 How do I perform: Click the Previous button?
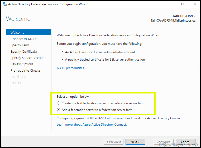(x=113, y=142)
